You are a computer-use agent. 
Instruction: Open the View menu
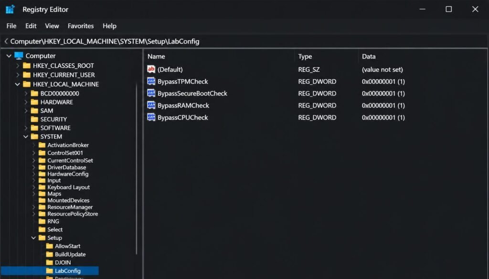52,26
